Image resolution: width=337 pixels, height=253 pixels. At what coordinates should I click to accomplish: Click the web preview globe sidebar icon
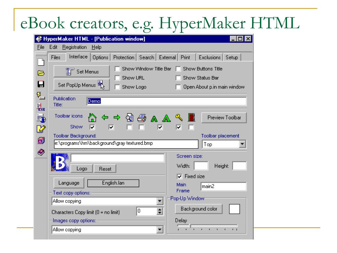click(41, 118)
